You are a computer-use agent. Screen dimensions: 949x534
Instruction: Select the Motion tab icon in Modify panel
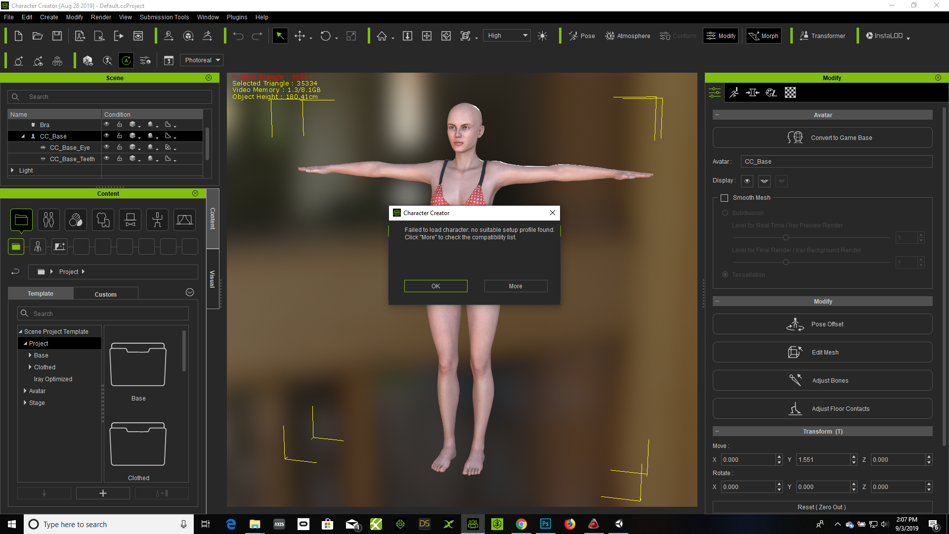(734, 92)
